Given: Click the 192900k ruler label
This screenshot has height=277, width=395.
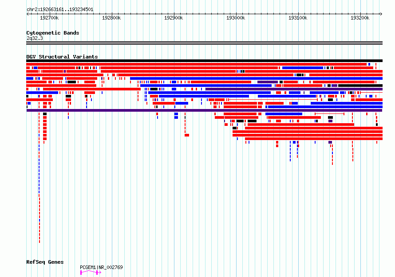Looking at the screenshot, I should [x=174, y=18].
